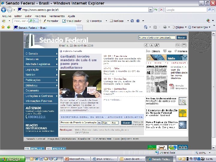Click the toolbar search magnifier next to Pesquisar
The image size is (216, 162).
[x=31, y=21]
